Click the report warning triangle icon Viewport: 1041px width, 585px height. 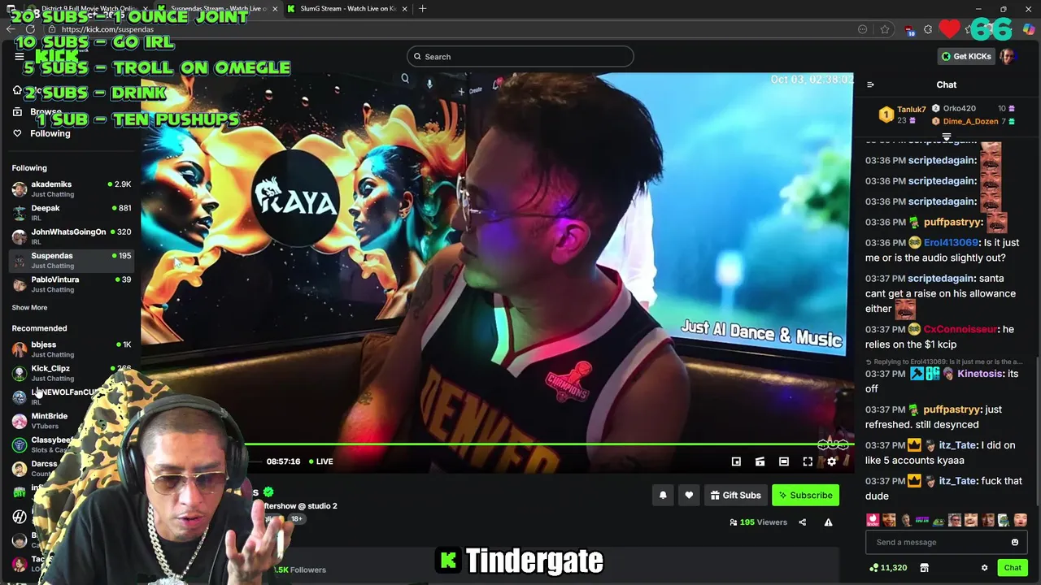click(828, 522)
